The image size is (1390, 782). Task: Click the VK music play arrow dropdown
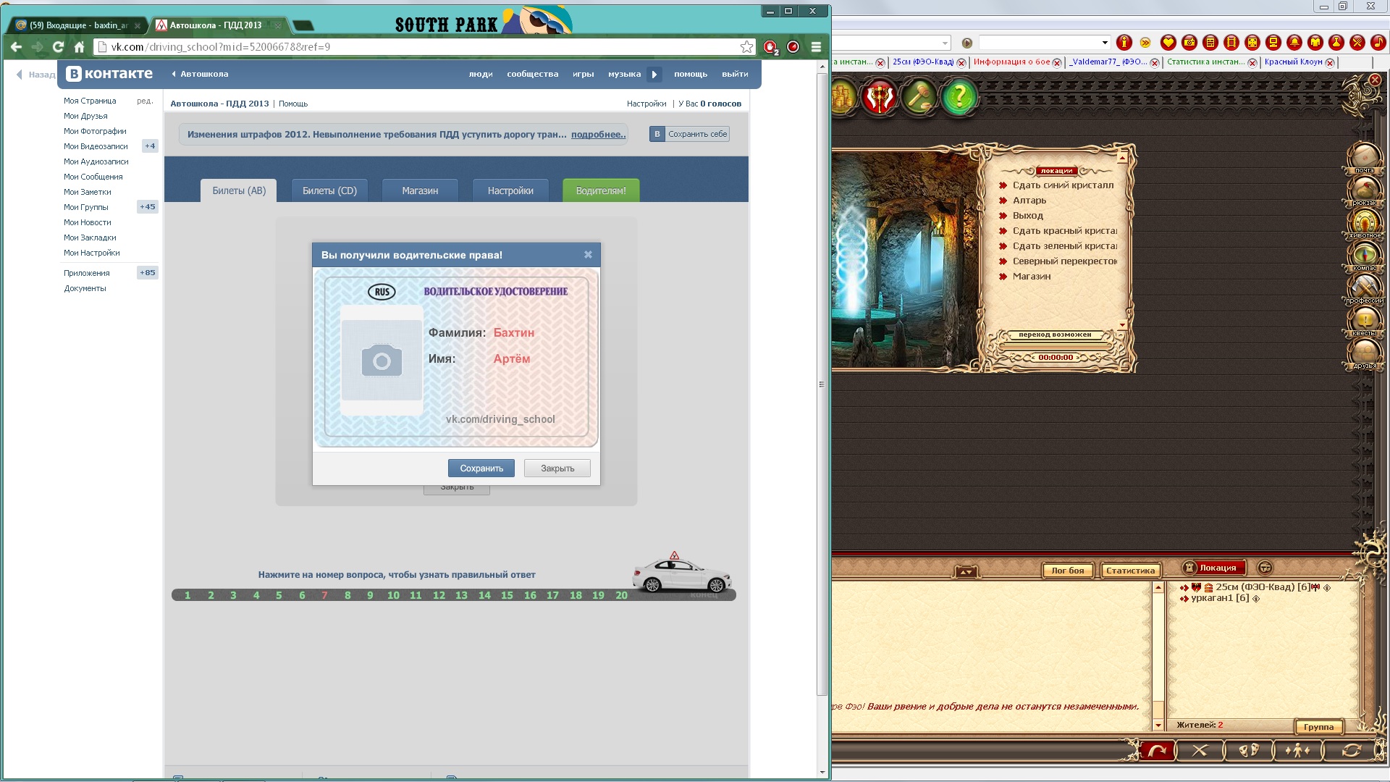(x=654, y=75)
